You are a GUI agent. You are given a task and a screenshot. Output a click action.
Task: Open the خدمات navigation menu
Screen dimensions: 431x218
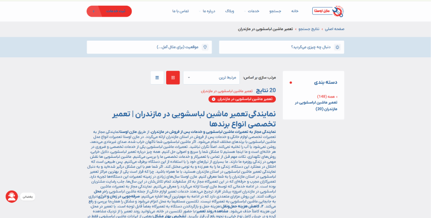[253, 11]
